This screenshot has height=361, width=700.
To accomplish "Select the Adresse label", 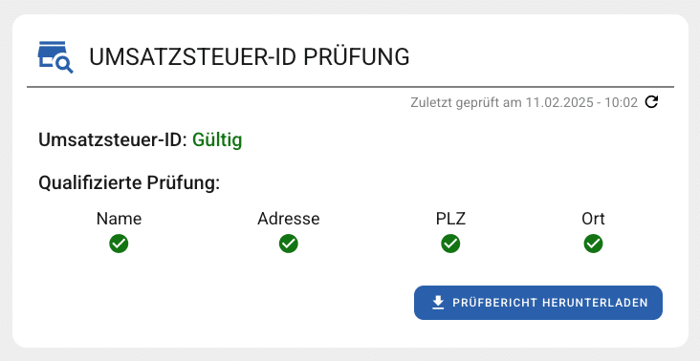I will pyautogui.click(x=289, y=219).
